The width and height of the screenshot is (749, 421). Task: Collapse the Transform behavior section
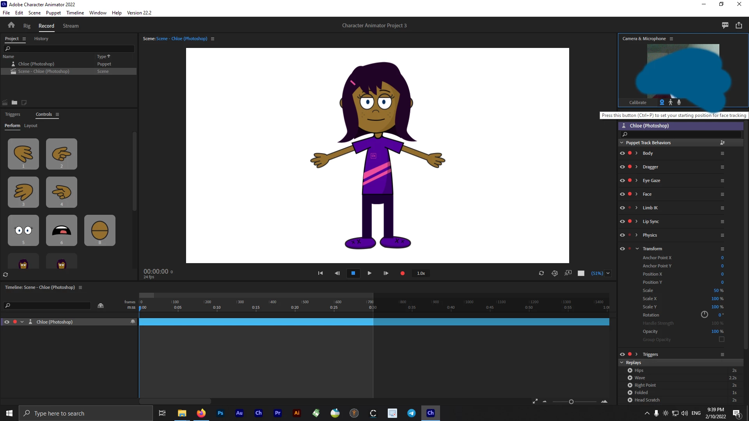tap(637, 249)
